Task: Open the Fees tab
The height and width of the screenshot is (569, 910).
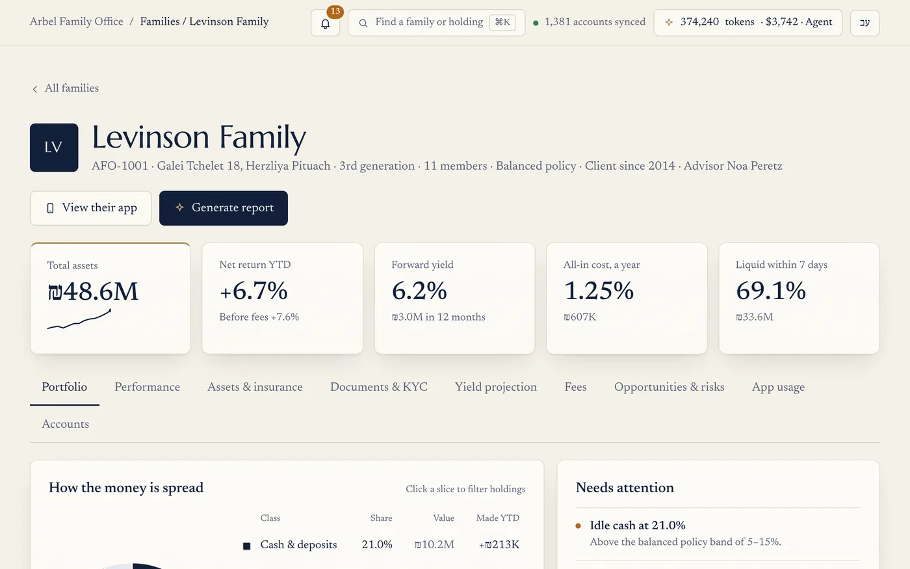Action: tap(576, 387)
